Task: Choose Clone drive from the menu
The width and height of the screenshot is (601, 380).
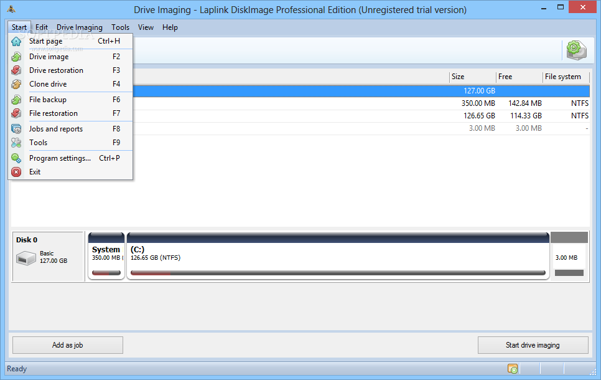Action: point(70,84)
